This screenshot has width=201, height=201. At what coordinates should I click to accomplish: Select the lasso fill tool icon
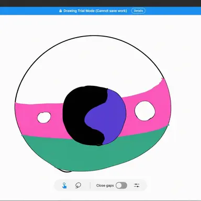(78, 185)
